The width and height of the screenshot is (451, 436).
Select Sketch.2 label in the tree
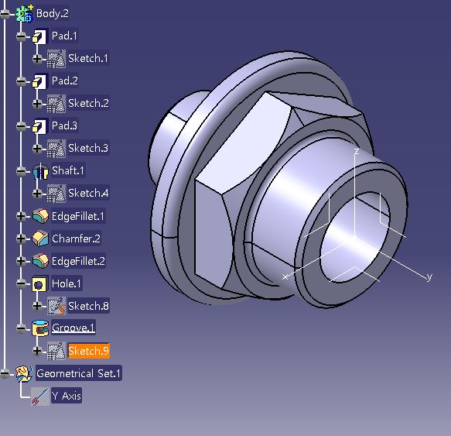89,103
